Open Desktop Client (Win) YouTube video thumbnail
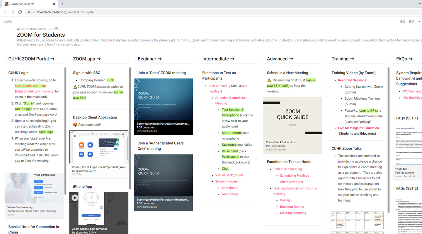 99,147
